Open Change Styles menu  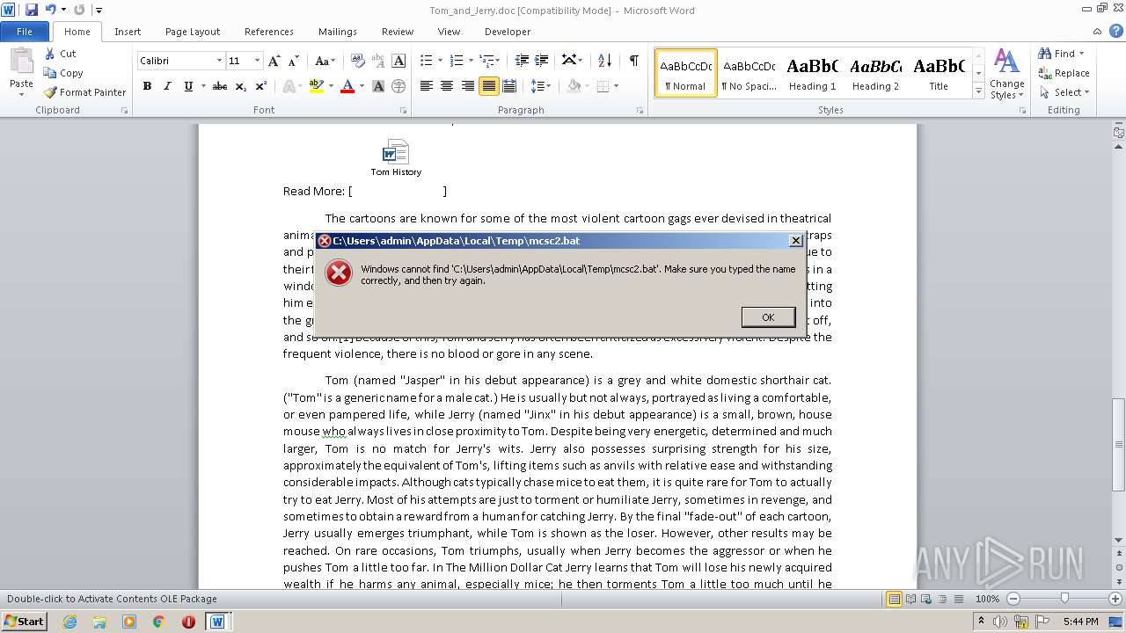point(1006,75)
